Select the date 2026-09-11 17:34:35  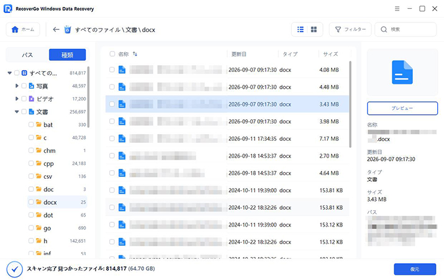[x=253, y=138]
